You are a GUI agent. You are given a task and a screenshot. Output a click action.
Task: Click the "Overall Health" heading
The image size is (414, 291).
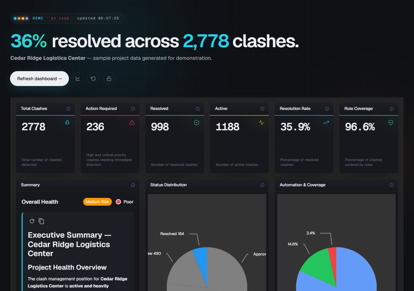(40, 202)
